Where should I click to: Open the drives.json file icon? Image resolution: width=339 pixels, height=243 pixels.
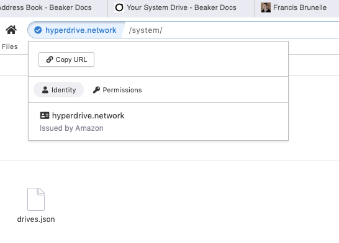click(x=36, y=199)
